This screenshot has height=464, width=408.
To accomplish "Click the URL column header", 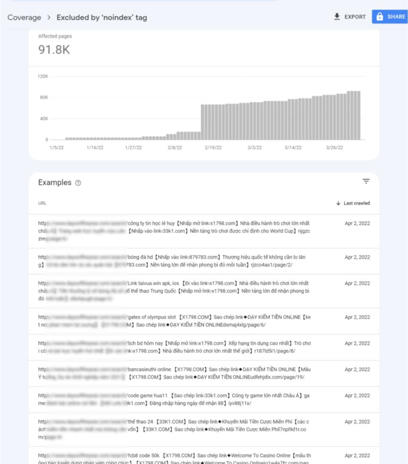I will (x=42, y=203).
